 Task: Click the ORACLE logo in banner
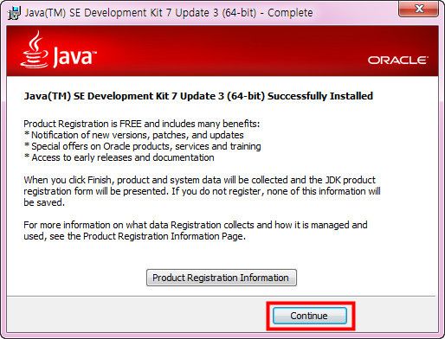pyautogui.click(x=397, y=61)
